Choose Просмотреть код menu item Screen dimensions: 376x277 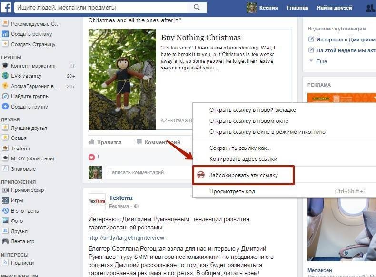point(232,191)
